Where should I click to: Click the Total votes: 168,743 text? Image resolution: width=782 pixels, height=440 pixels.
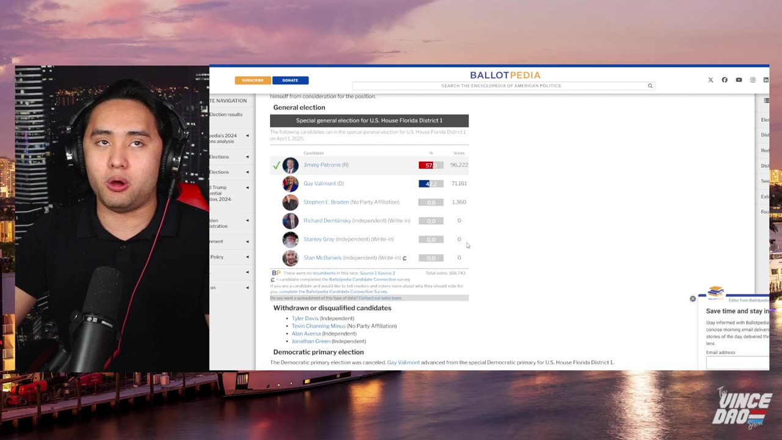pos(445,273)
